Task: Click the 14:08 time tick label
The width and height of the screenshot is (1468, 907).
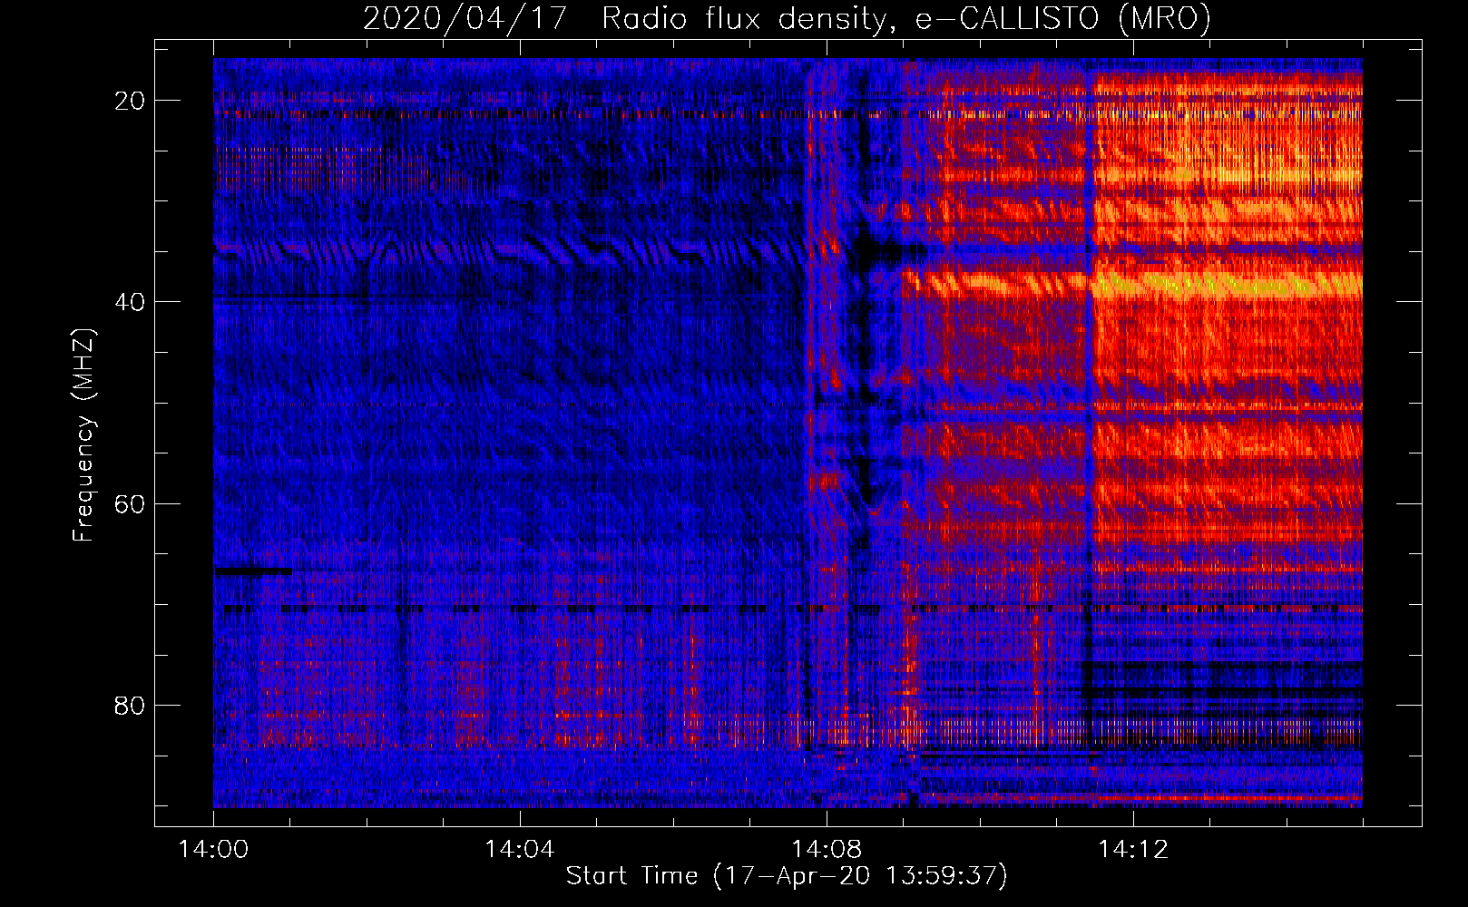Action: click(827, 850)
